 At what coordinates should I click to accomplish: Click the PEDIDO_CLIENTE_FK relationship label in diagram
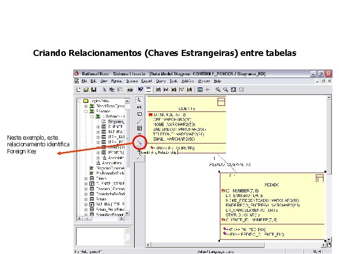[x=230, y=165]
